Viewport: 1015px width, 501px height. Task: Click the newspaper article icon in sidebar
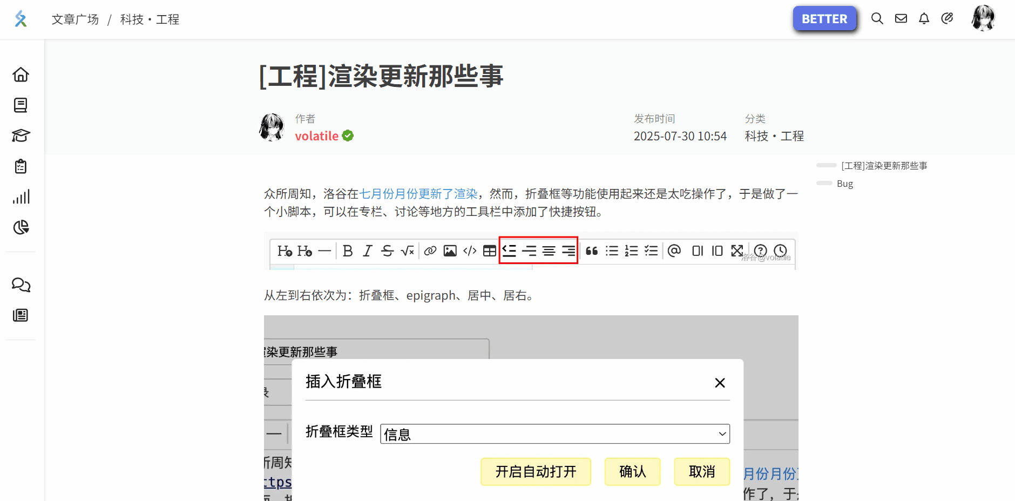click(21, 315)
